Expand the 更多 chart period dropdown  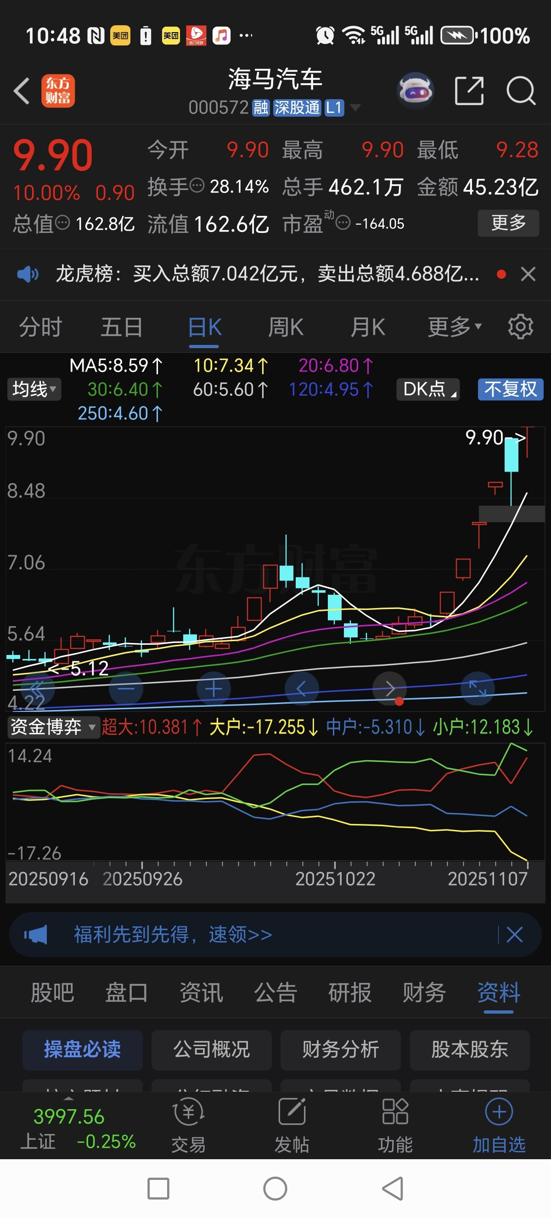[455, 327]
